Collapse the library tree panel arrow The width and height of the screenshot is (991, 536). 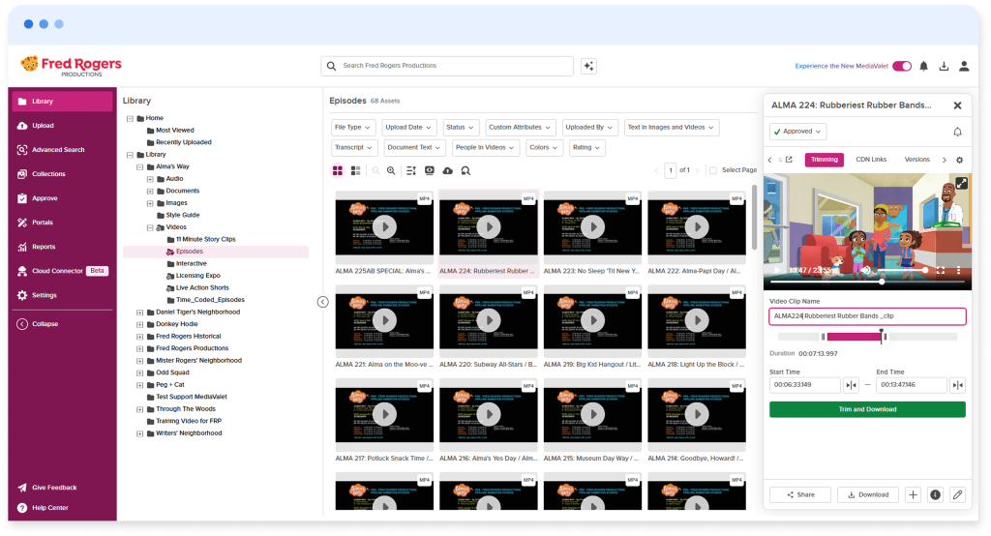point(323,302)
